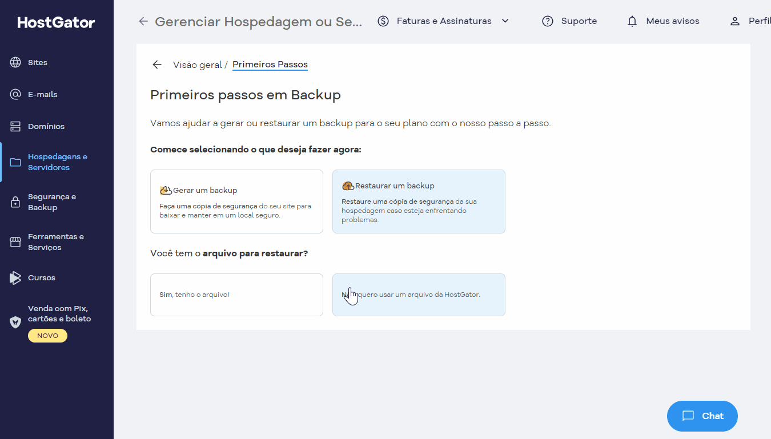The width and height of the screenshot is (771, 439).
Task: Open Sites globe icon in sidebar
Action: click(x=15, y=62)
